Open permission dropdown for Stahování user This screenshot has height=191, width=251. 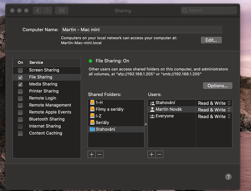214,103
